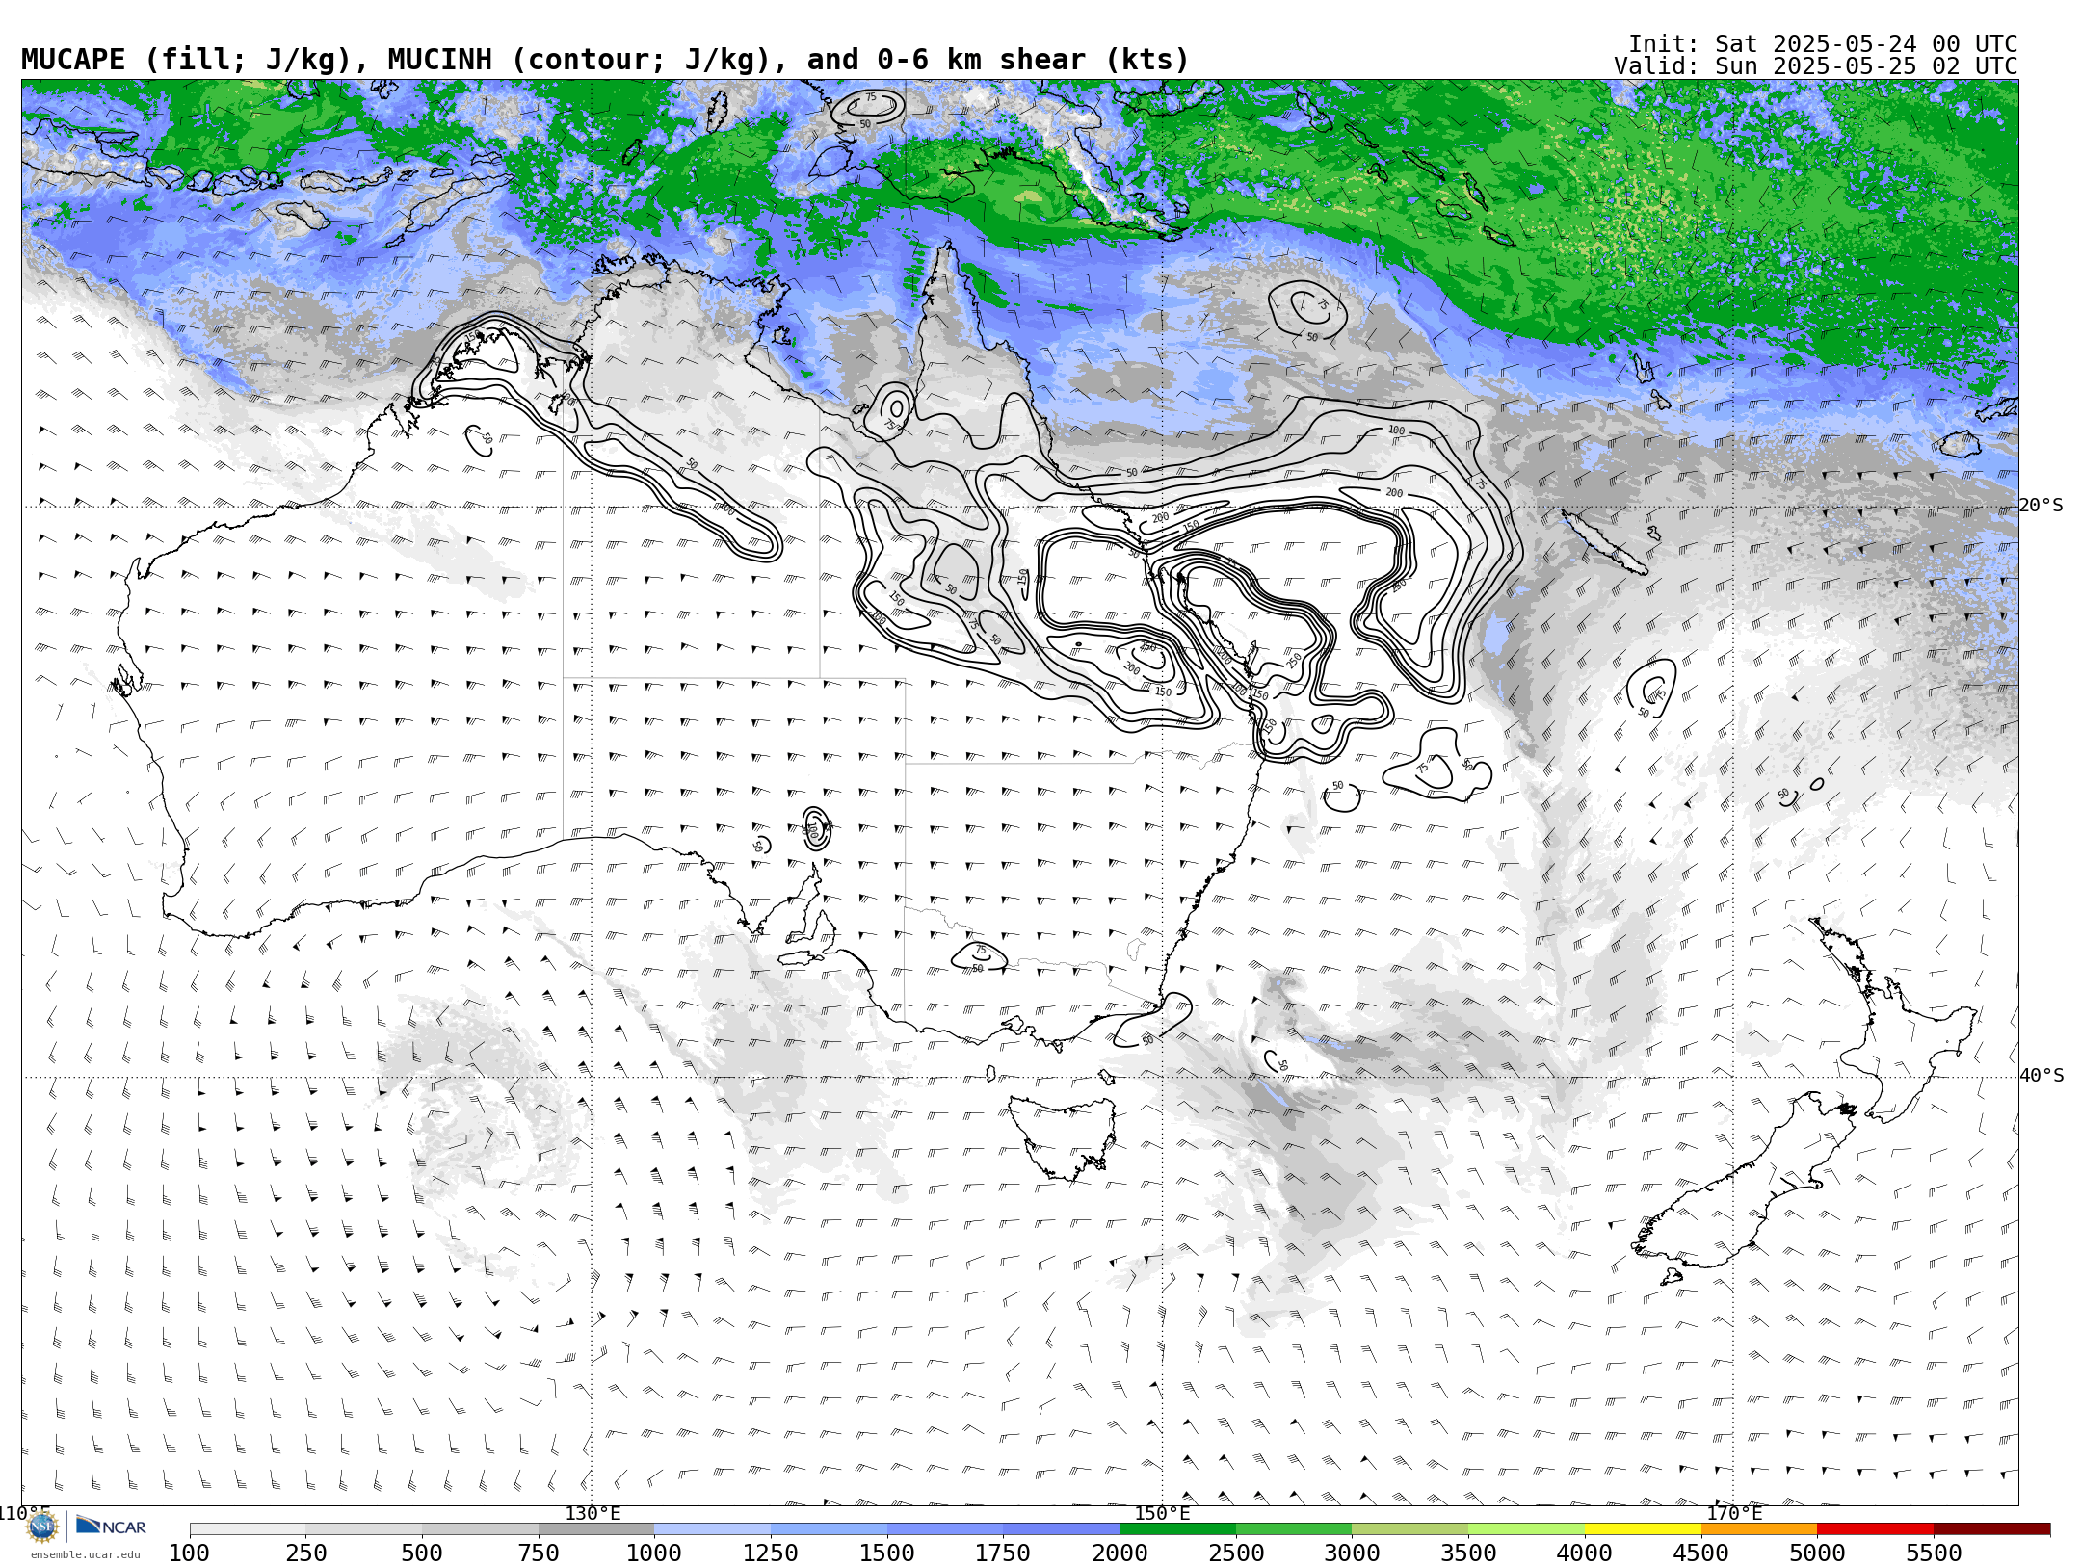This screenshot has width=2081, height=1566.
Task: Click the 500 colorbar value
Action: coord(422,1553)
